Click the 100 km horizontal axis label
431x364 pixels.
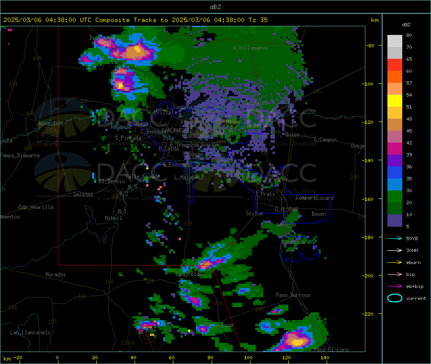pyautogui.click(x=248, y=358)
